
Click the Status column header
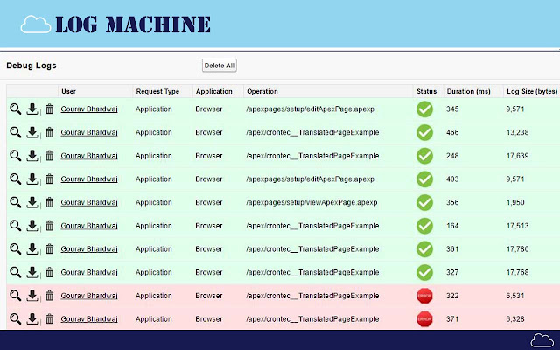coord(426,91)
